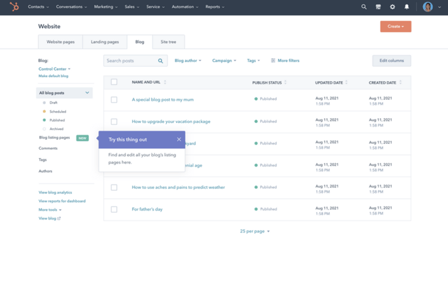This screenshot has width=448, height=281.
Task: Close the 'Try this thing out' tooltip
Action: 179,139
